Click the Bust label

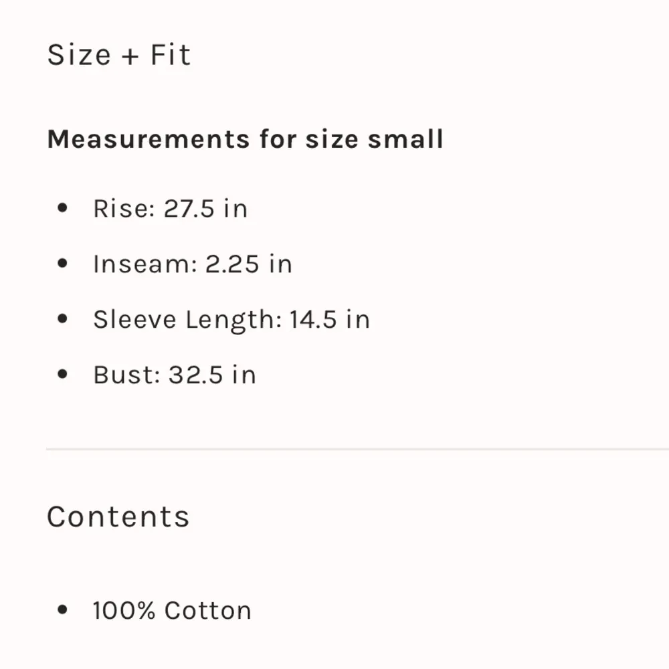coord(126,375)
